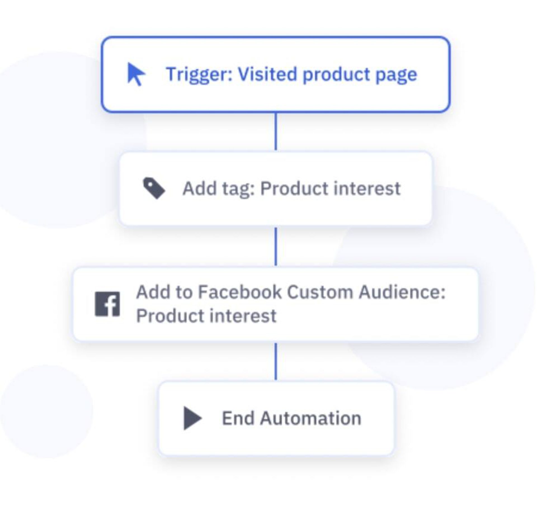
Task: Click the Facebook logo icon
Action: click(x=107, y=304)
